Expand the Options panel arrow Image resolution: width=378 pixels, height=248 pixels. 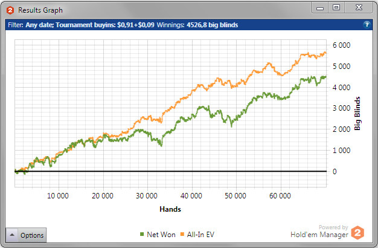[x=12, y=235]
